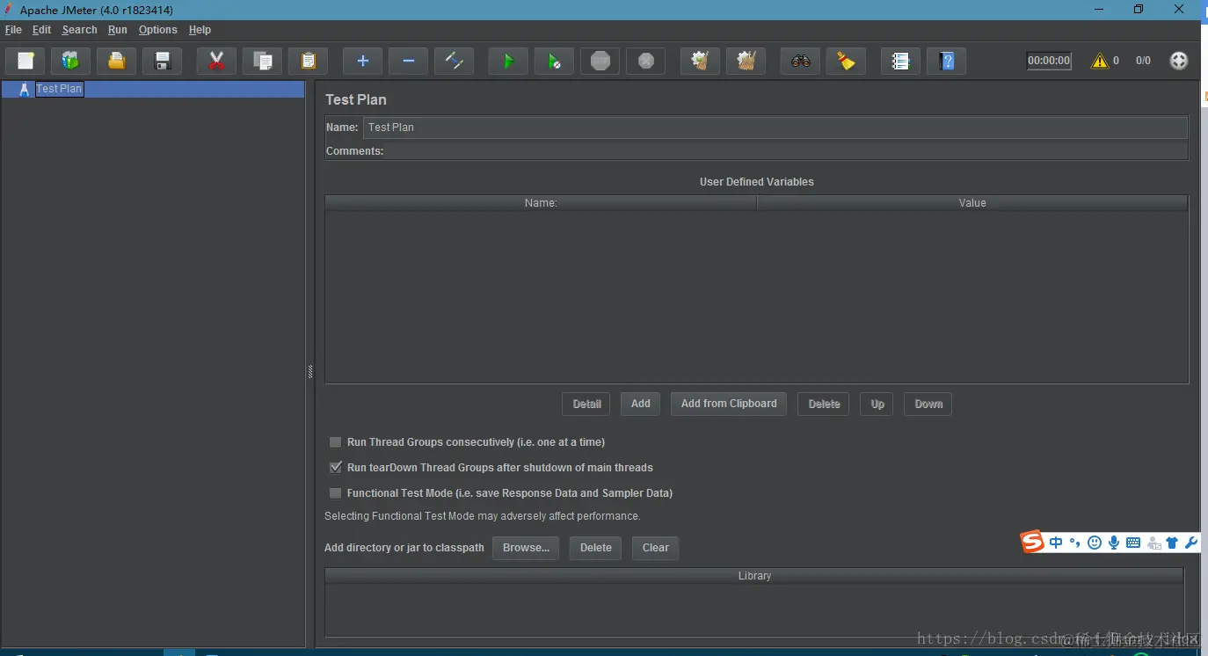
Task: Click the microphone voice input icon
Action: point(1114,543)
